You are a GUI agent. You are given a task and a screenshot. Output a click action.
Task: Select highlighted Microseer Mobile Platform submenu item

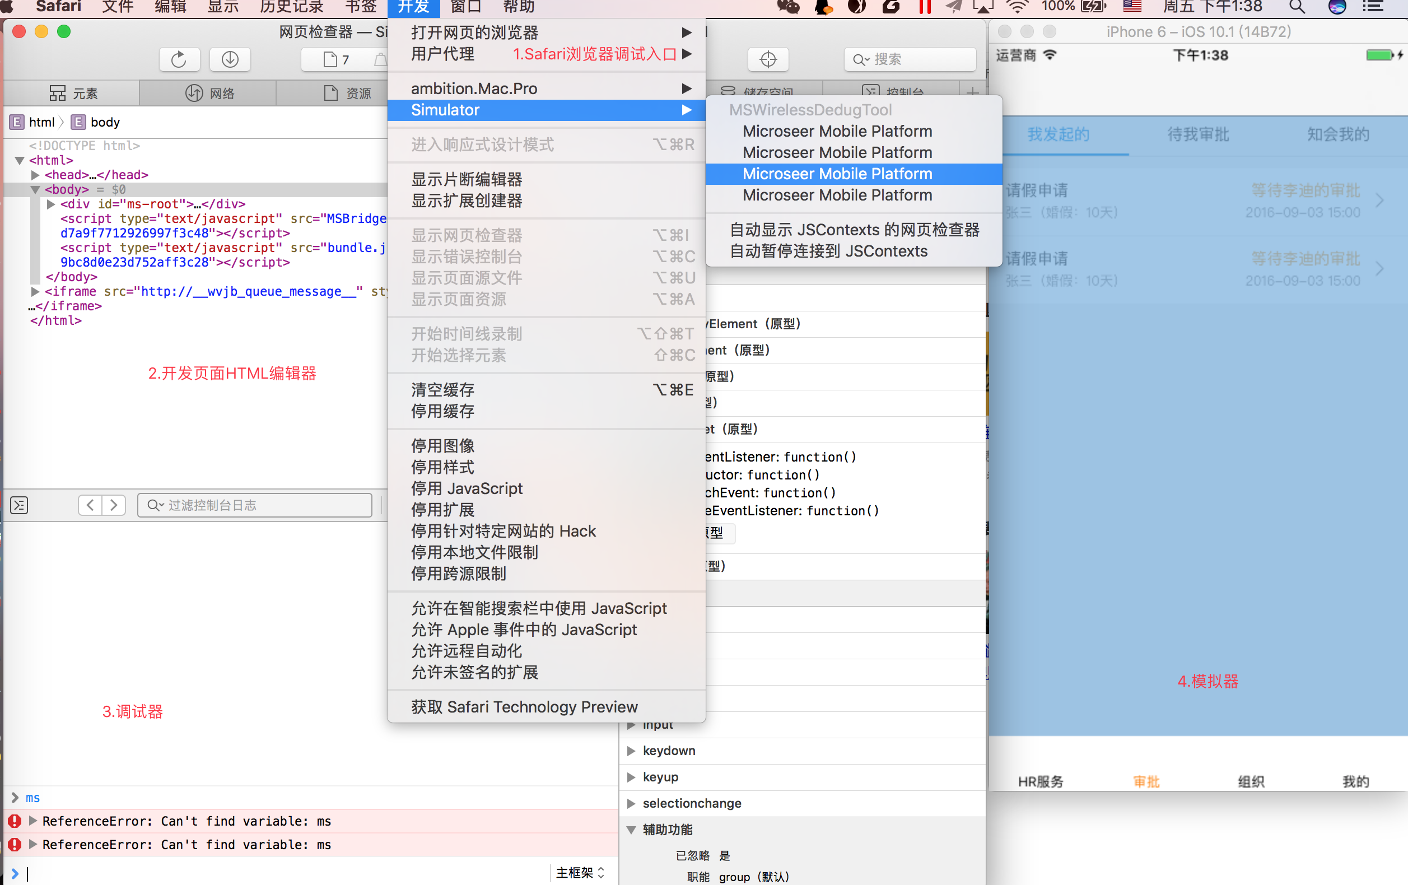coord(837,174)
